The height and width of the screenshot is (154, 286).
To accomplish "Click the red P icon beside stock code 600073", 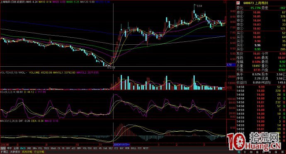I will pos(238,3).
